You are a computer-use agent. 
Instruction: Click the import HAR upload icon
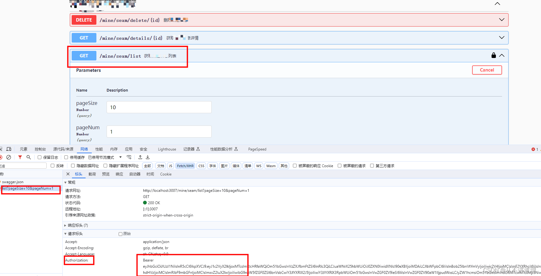140,157
